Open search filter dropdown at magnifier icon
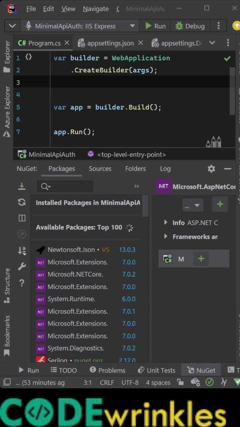Viewport: 240px width, 427px height. pyautogui.click(x=46, y=186)
